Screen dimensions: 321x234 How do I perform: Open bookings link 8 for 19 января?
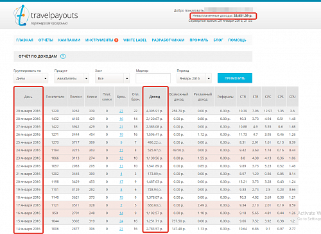pos(121,190)
